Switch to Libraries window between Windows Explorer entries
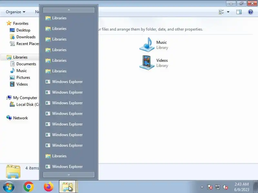The width and height of the screenshot is (258, 193). tap(69, 156)
